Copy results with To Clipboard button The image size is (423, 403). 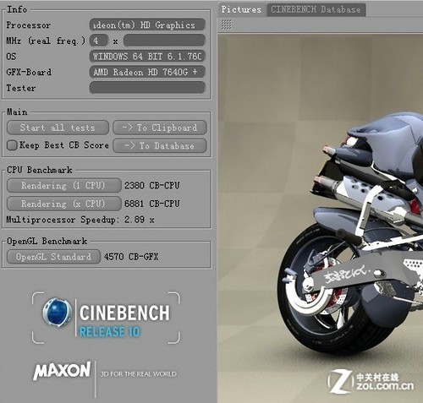click(x=160, y=128)
